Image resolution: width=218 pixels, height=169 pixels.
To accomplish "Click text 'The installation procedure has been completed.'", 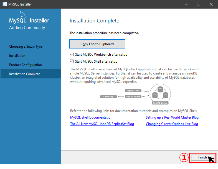I will (104, 33).
